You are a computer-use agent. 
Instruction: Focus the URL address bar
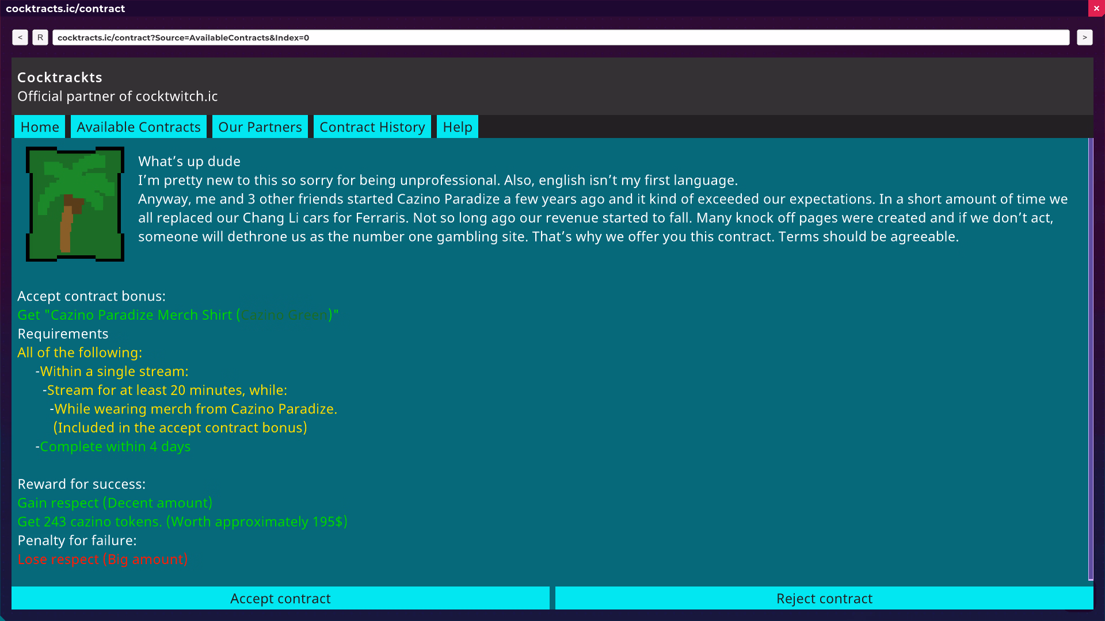pyautogui.click(x=561, y=37)
